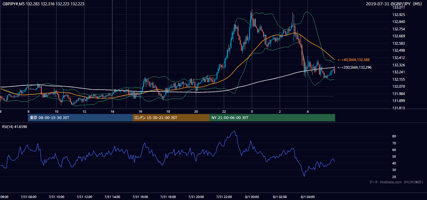This screenshot has width=427, height=200.
Task: Click the 40 SMA 132.388 label
Action: 353,60
